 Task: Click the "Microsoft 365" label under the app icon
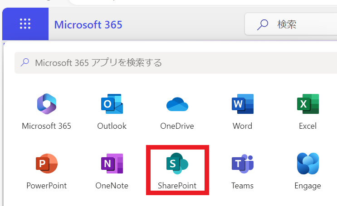(x=46, y=126)
